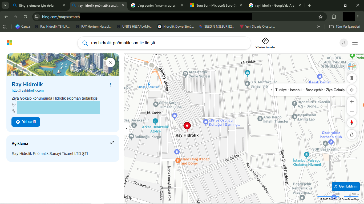Click the Microsoft logo in Bing header
Image resolution: width=364 pixels, height=204 pixels.
point(9,43)
